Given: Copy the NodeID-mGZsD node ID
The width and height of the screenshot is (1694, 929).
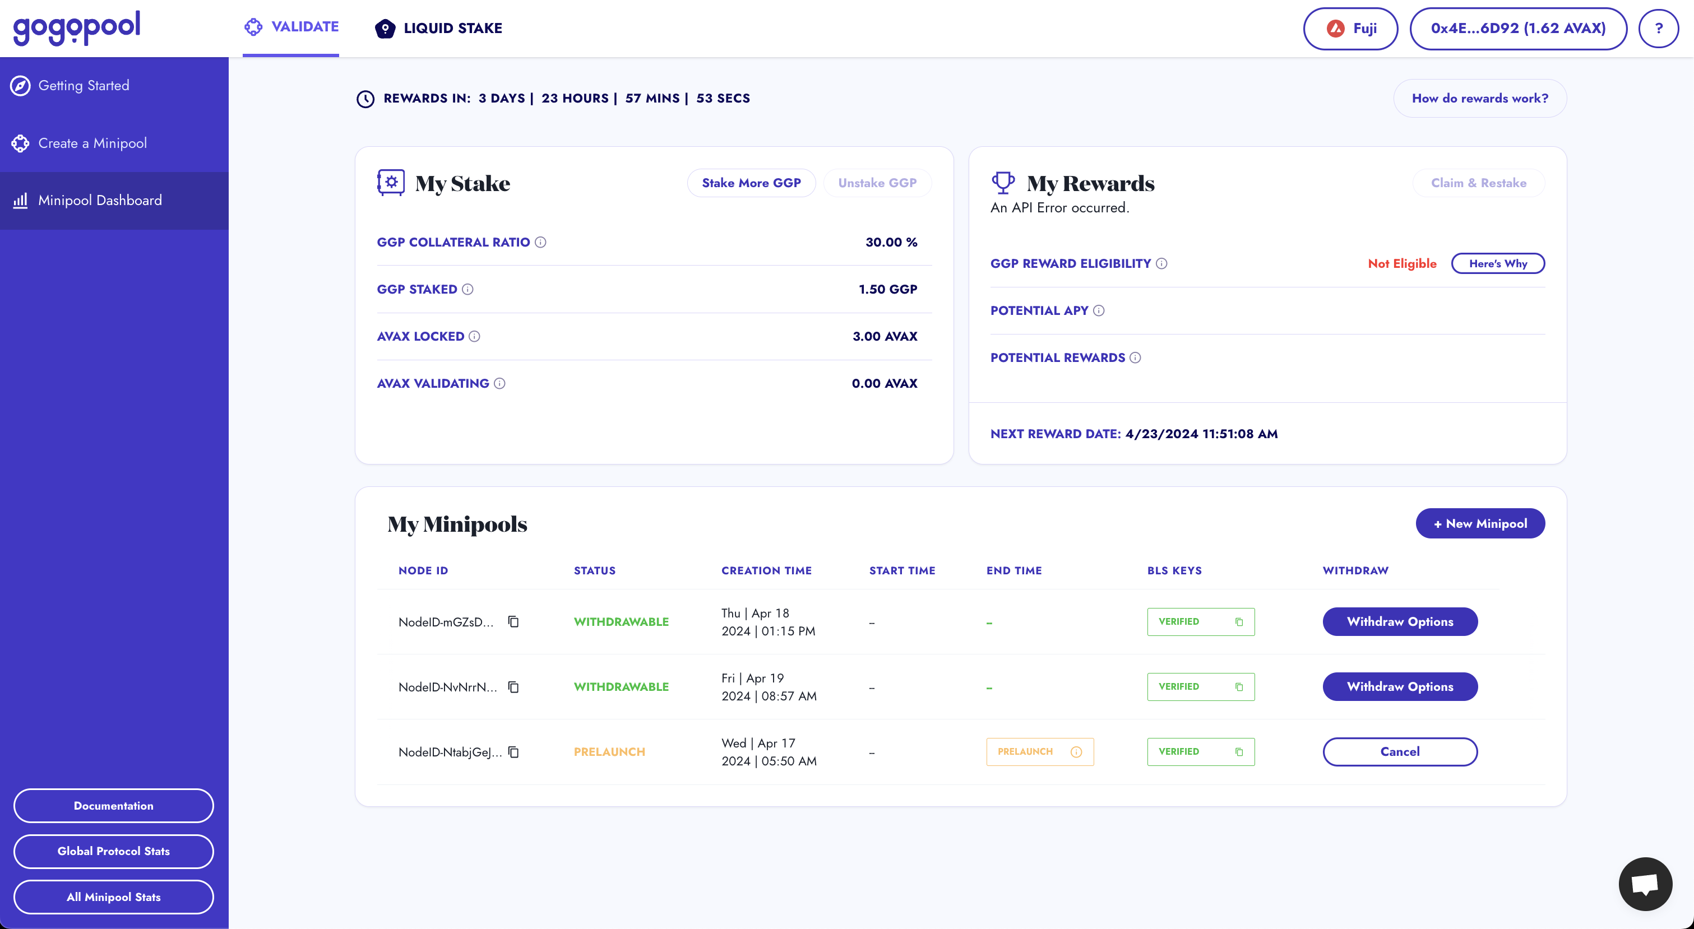Looking at the screenshot, I should click(x=513, y=621).
